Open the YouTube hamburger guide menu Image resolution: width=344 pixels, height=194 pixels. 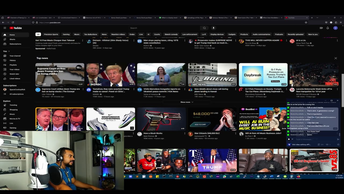tap(5, 28)
